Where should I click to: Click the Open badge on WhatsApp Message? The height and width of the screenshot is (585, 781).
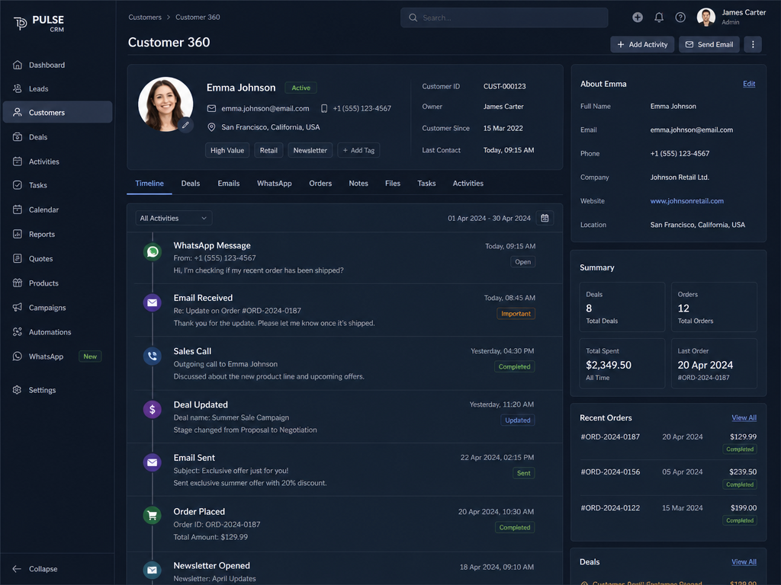tap(522, 262)
